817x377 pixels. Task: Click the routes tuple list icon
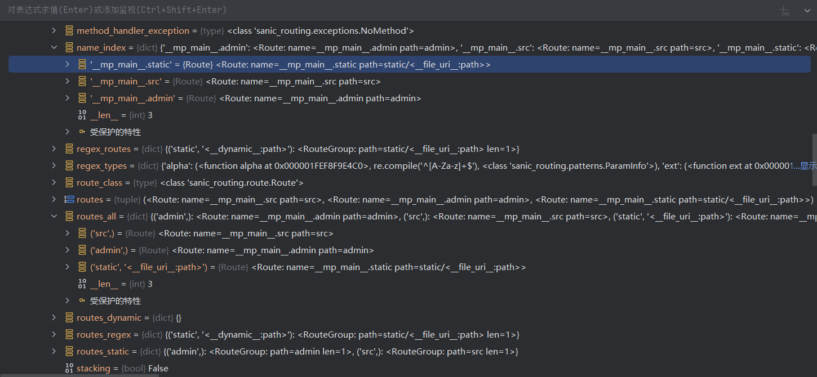pos(69,200)
